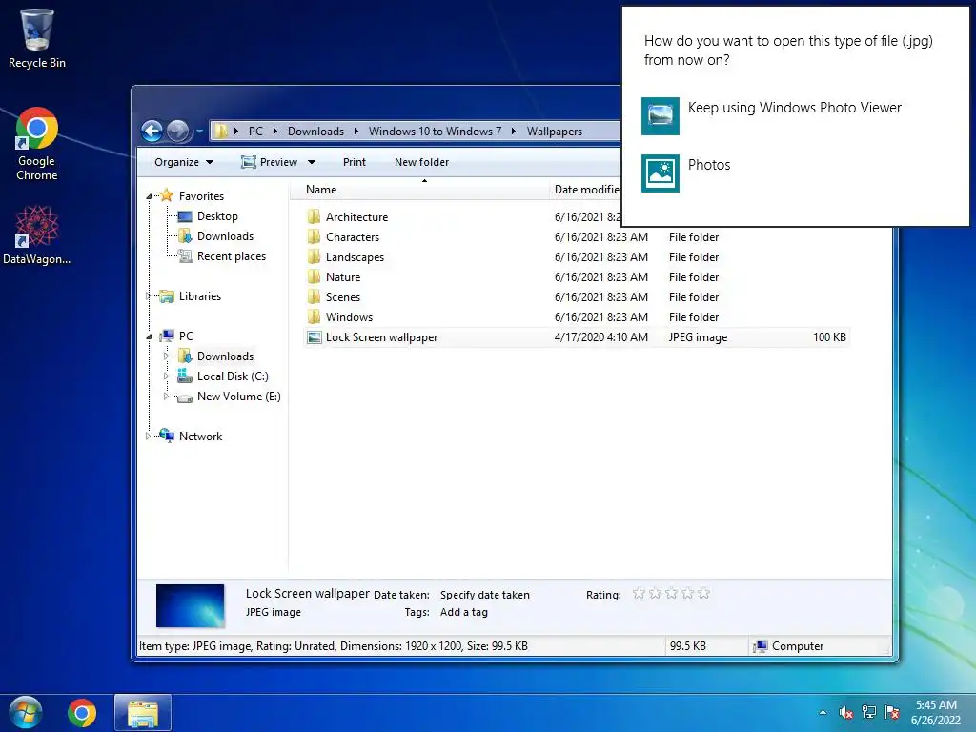Collapse the Favorites tree section
976x732 pixels.
point(149,196)
